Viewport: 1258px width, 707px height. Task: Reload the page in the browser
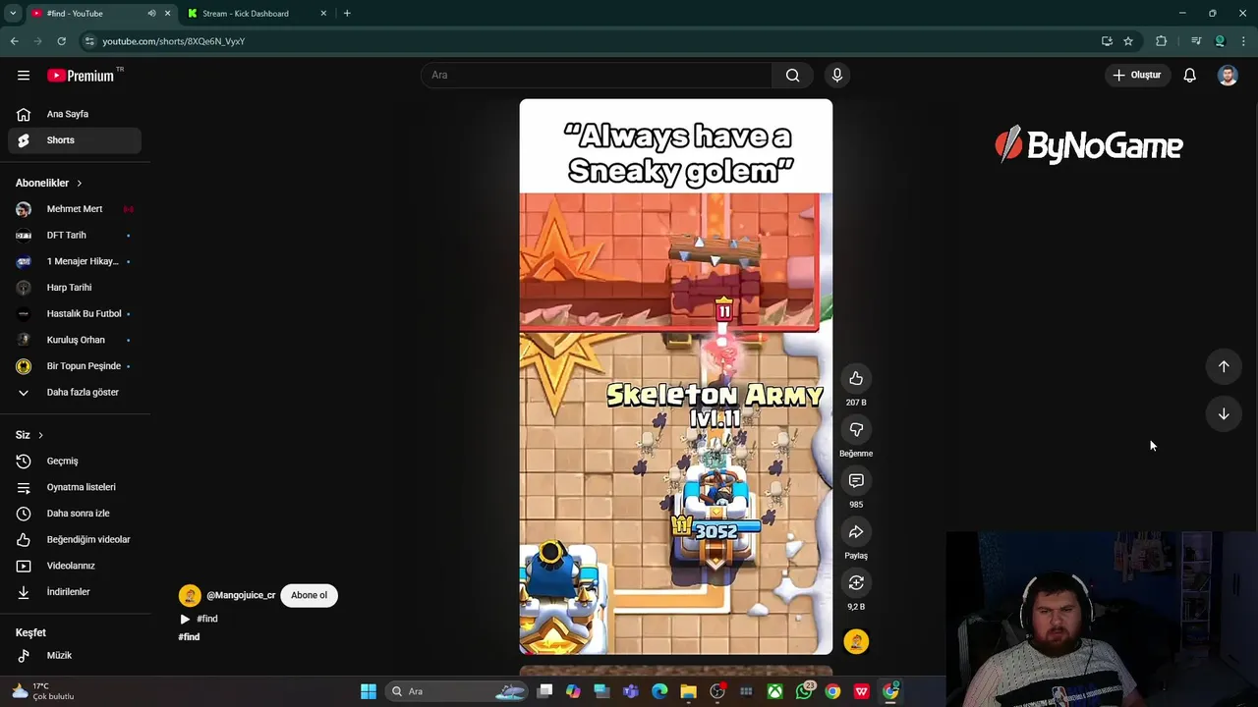click(61, 41)
